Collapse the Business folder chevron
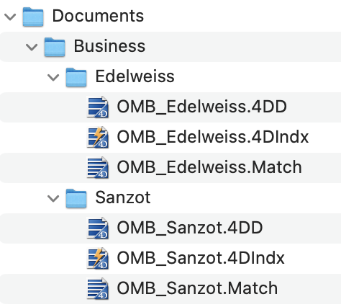 pos(32,47)
